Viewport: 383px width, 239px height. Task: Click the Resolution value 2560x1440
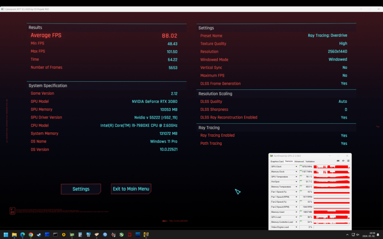coord(338,52)
